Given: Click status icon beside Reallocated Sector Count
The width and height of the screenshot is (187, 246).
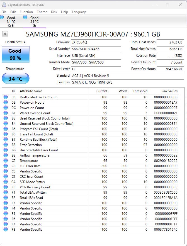Looking at the screenshot, I should (x=6, y=97).
